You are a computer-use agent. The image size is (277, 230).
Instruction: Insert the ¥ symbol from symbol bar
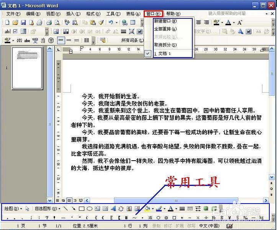[229, 218]
